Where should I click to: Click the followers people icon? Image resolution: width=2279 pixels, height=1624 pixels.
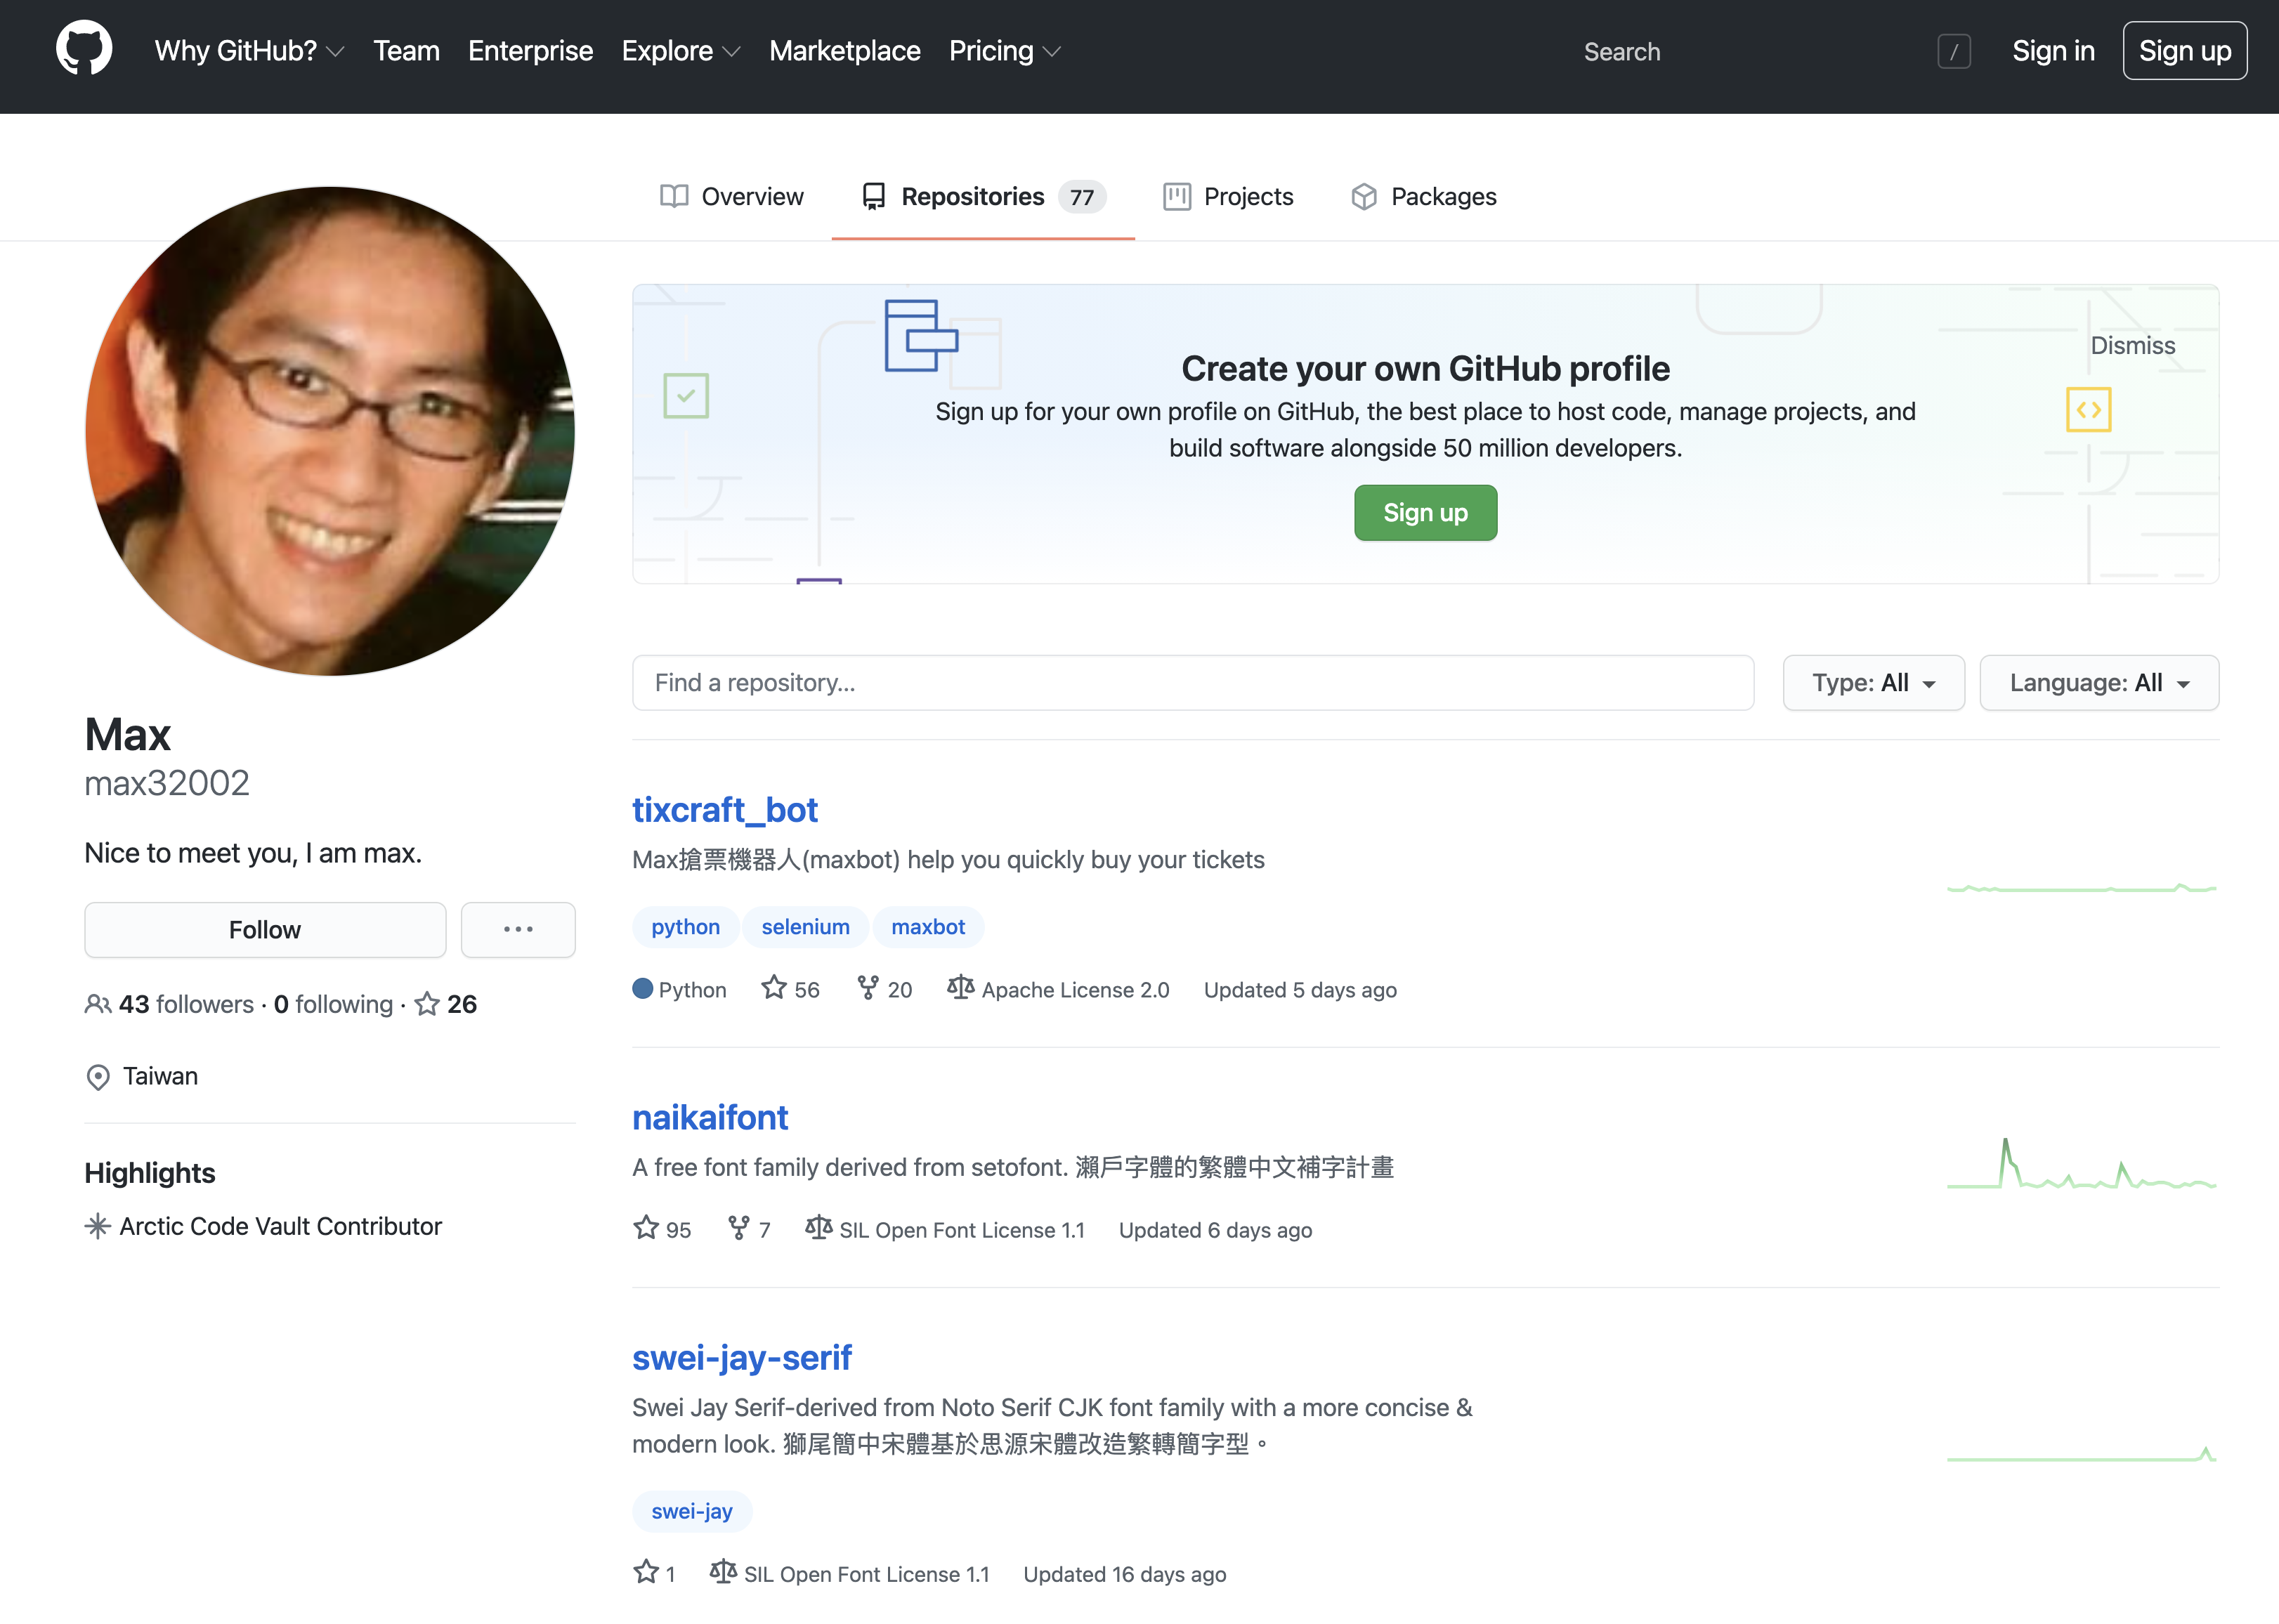[x=98, y=1004]
